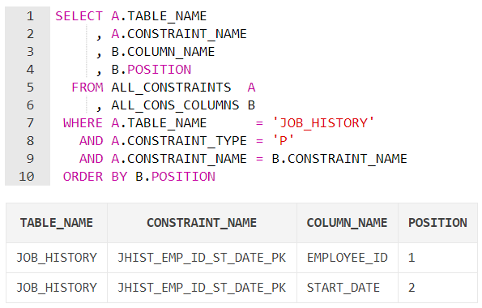The image size is (482, 308).
Task: Click position value 1 cell
Action: [437, 258]
